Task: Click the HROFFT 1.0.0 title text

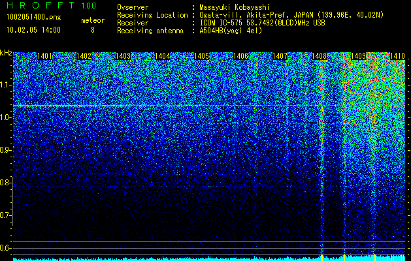Action: [x=51, y=5]
